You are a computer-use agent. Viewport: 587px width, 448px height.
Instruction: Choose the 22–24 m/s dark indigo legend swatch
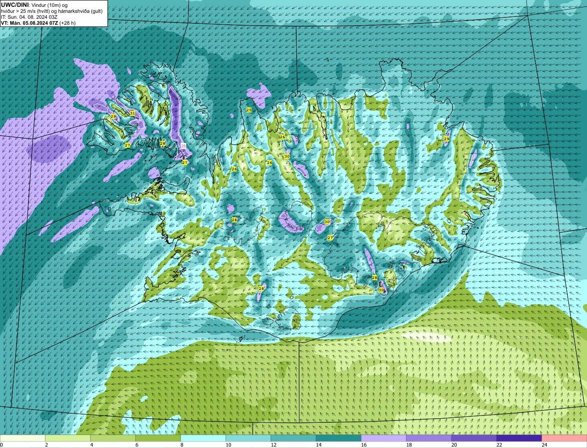click(x=520, y=438)
